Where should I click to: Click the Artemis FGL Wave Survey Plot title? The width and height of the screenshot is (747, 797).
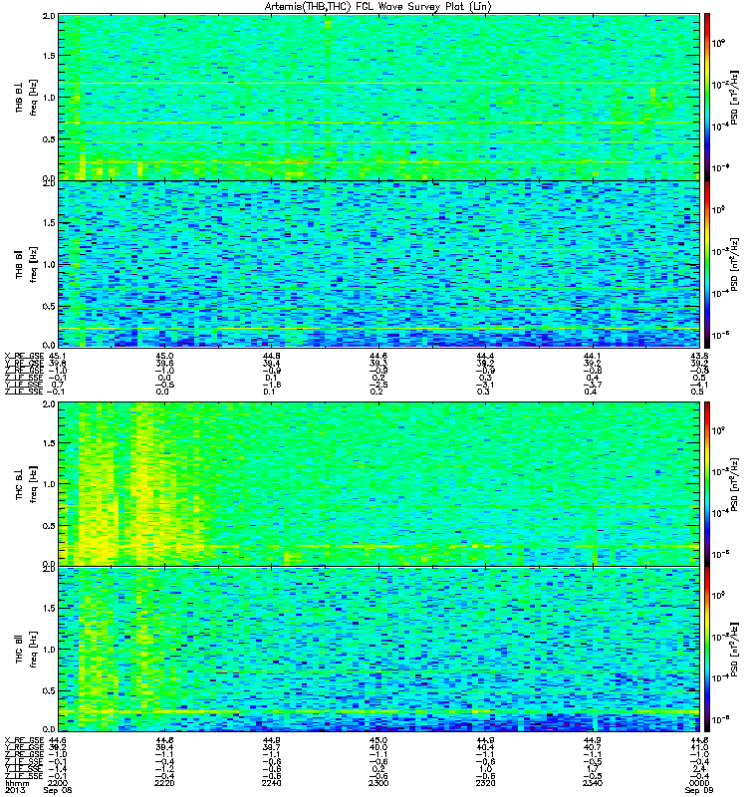(378, 7)
